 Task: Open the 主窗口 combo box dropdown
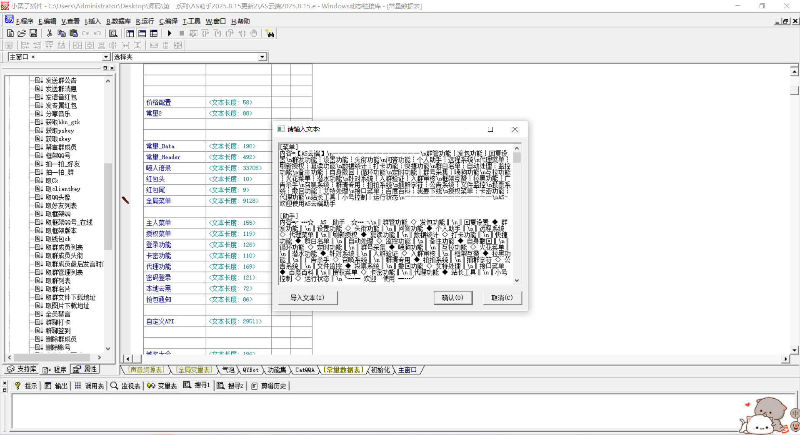pyautogui.click(x=106, y=57)
